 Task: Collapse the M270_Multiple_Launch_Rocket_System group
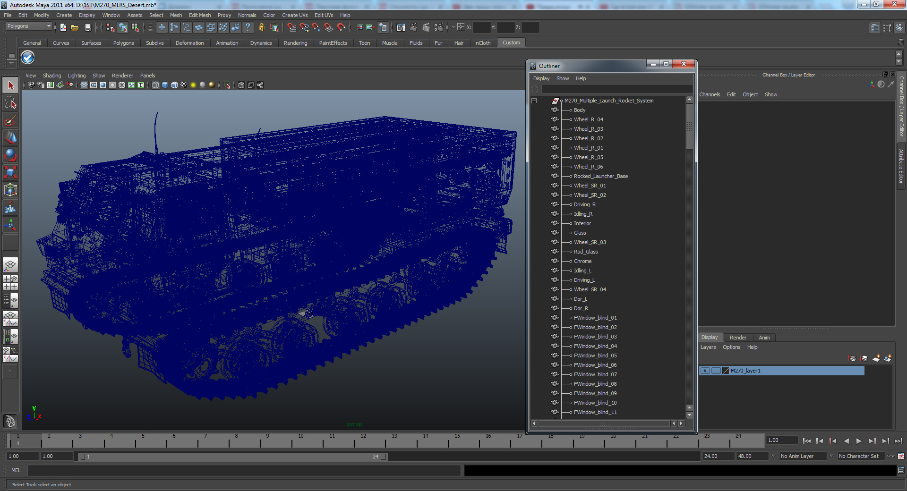[534, 101]
